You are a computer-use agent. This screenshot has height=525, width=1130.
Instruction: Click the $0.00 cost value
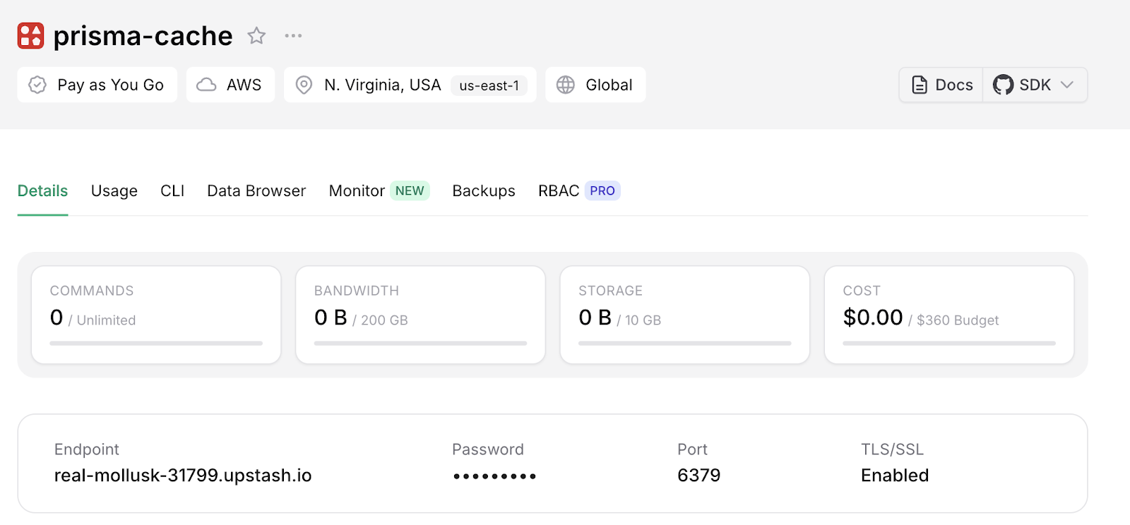point(873,318)
